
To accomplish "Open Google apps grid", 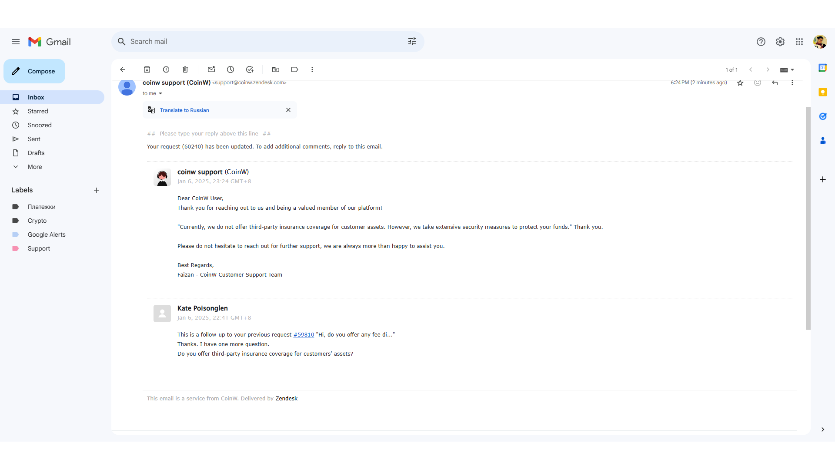I will (x=799, y=42).
